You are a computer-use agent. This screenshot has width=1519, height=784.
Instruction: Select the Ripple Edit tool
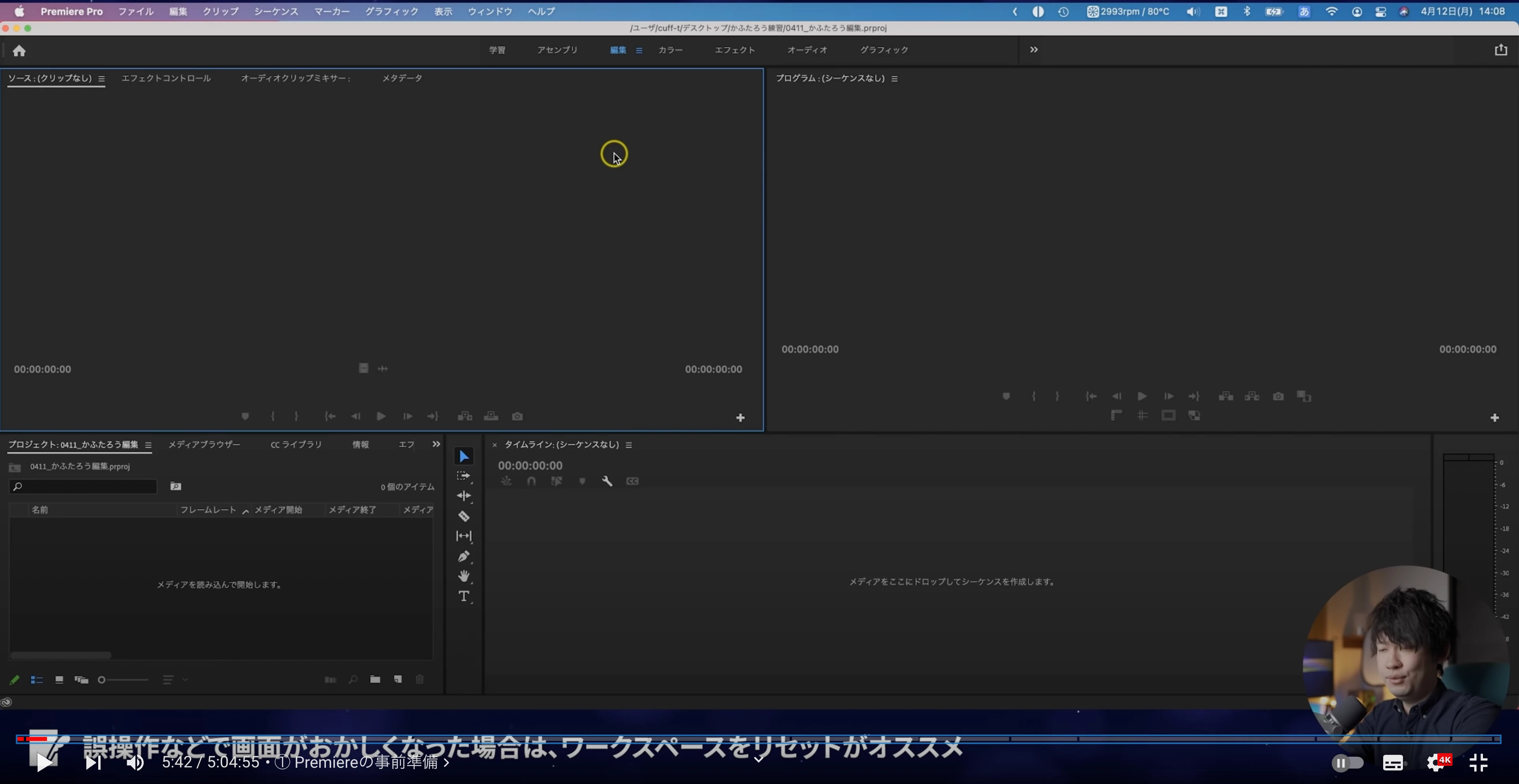(x=463, y=496)
